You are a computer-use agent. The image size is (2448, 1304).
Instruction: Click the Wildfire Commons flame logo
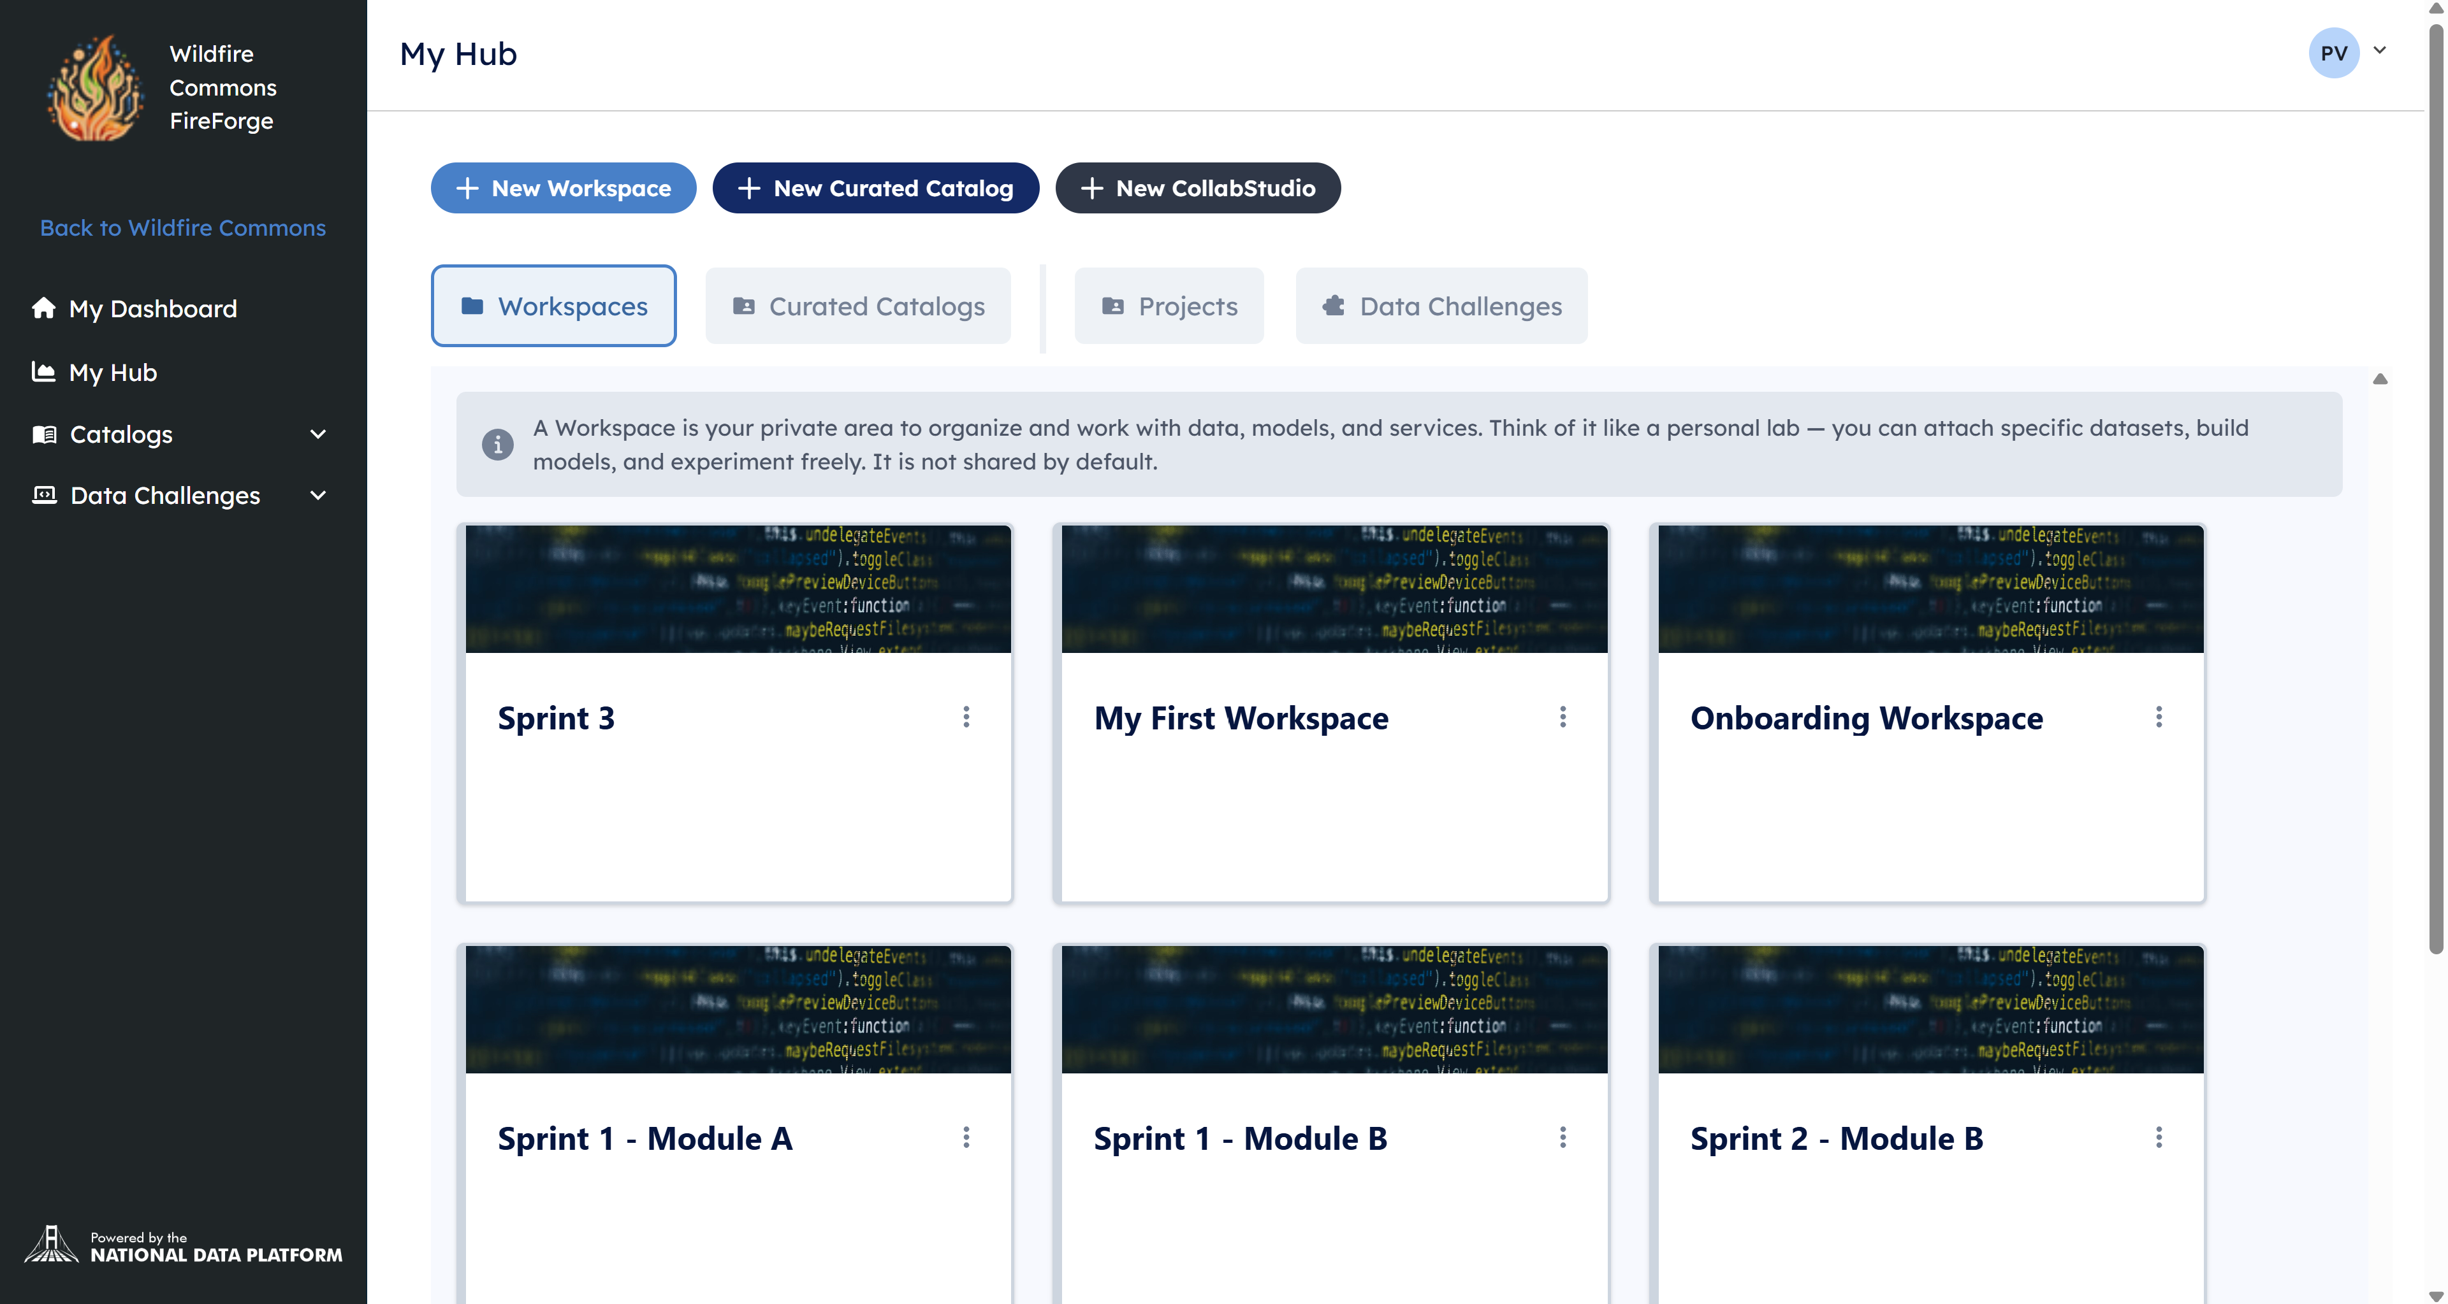(x=95, y=89)
